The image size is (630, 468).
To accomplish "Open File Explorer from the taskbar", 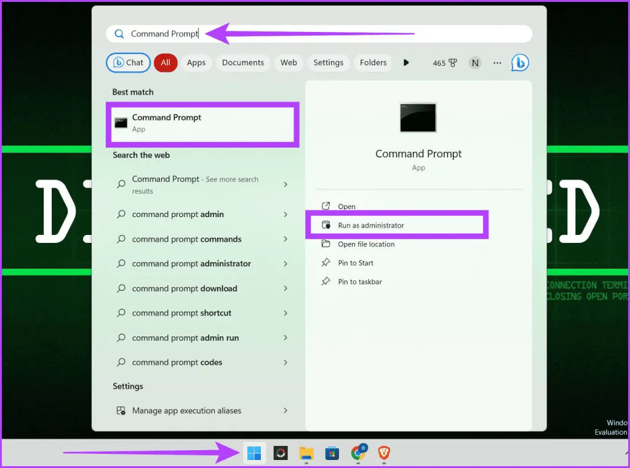I will 306,454.
